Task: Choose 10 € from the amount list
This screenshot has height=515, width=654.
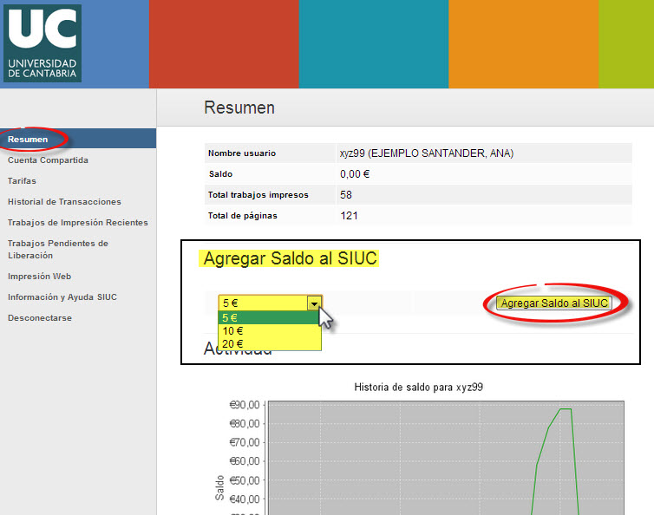Action: click(x=270, y=331)
